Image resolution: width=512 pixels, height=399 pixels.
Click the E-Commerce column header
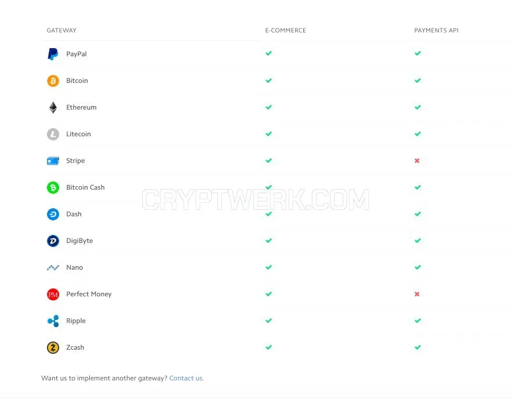[285, 30]
